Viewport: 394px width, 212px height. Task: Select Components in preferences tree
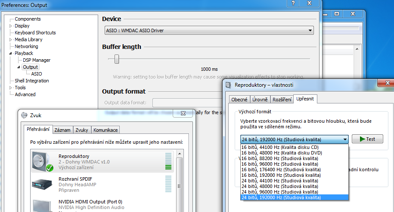click(28, 19)
